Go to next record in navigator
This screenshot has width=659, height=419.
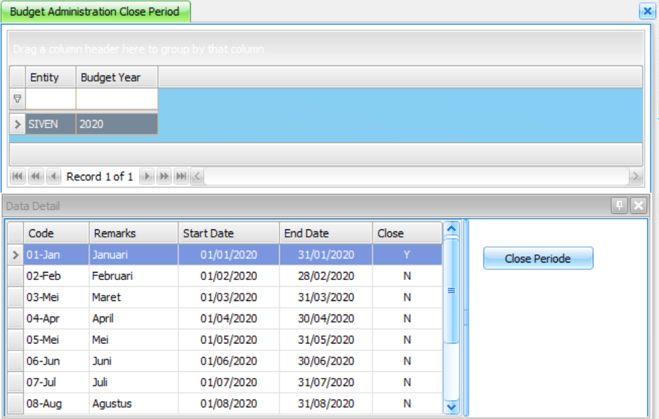[x=146, y=177]
